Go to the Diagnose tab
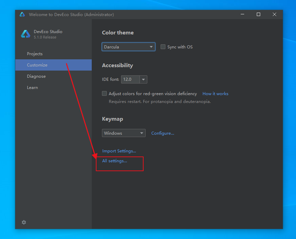The width and height of the screenshot is (296, 239). [x=36, y=76]
